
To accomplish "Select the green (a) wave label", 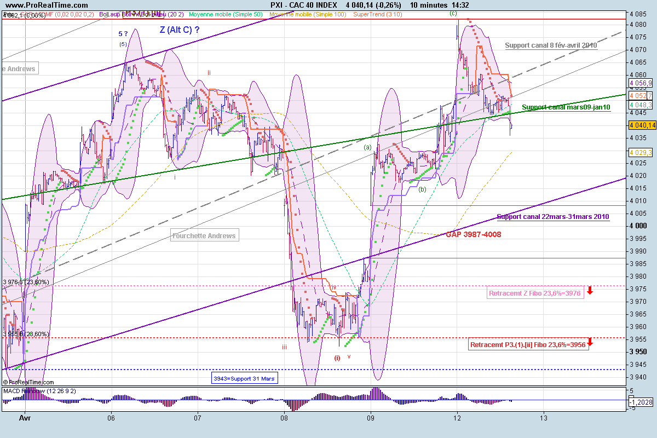I will [x=368, y=147].
